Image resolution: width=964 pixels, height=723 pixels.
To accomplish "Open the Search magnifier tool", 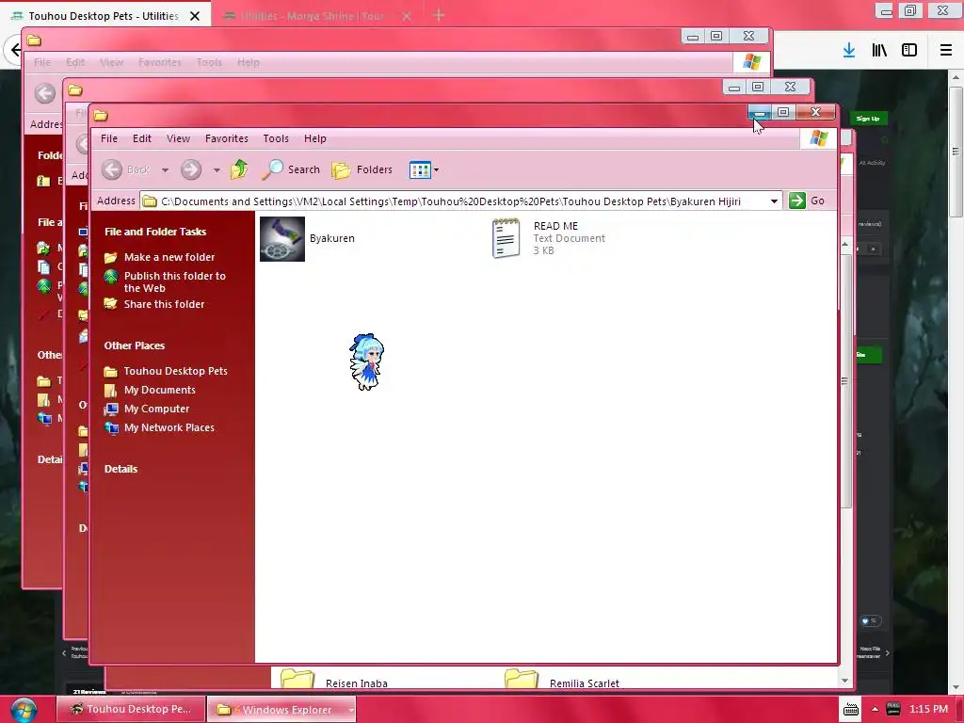I will tap(290, 169).
